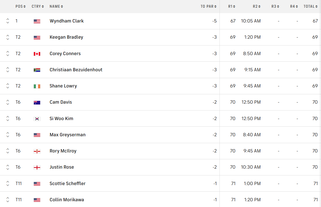The height and width of the screenshot is (207, 321).
Task: Open Collin Morikawa's player name link
Action: coord(67,200)
